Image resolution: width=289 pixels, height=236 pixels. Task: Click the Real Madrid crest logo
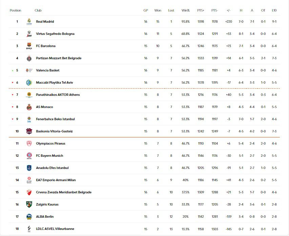click(29, 22)
